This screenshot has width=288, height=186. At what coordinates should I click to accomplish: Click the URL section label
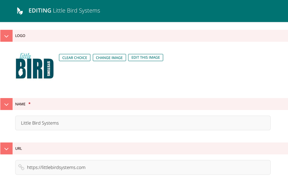[19, 148]
